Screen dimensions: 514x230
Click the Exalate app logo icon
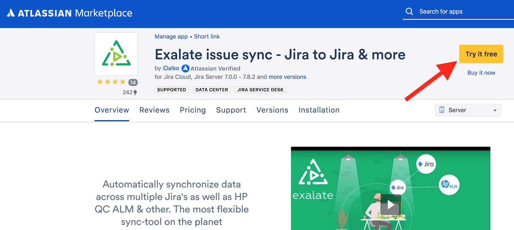[x=116, y=54]
